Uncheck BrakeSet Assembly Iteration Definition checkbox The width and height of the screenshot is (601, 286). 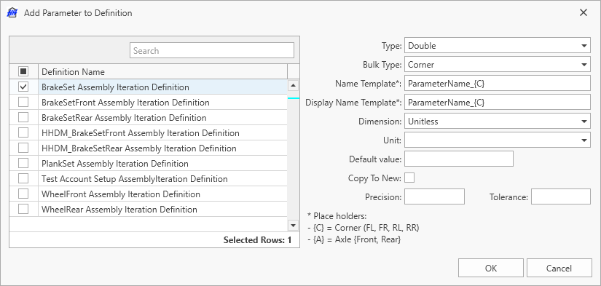23,87
